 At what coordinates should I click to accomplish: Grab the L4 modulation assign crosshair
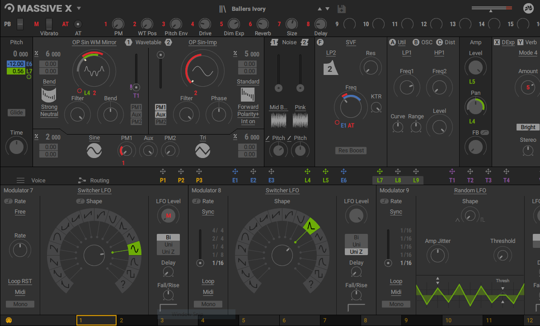(308, 172)
